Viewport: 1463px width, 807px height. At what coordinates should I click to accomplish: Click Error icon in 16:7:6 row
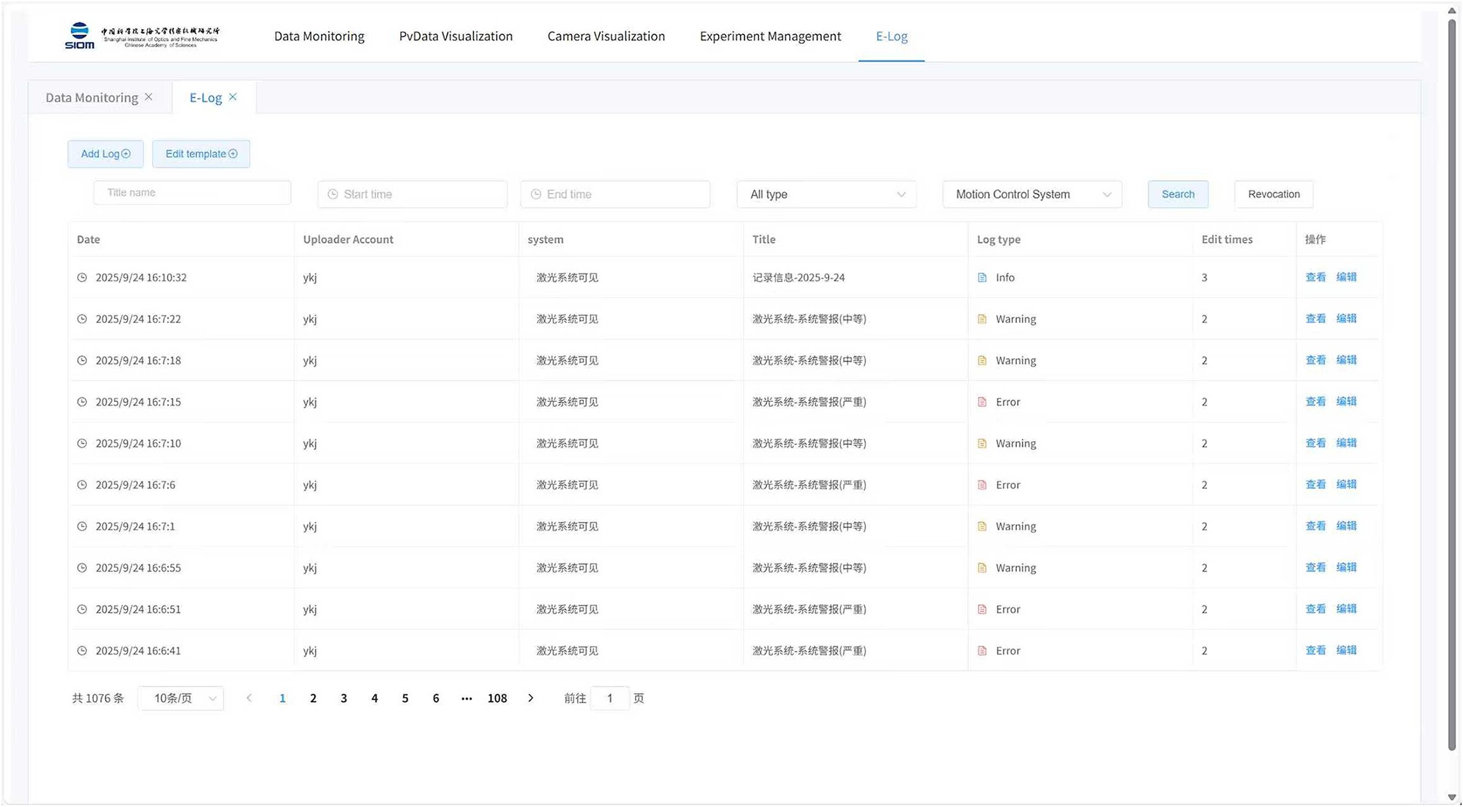tap(982, 485)
